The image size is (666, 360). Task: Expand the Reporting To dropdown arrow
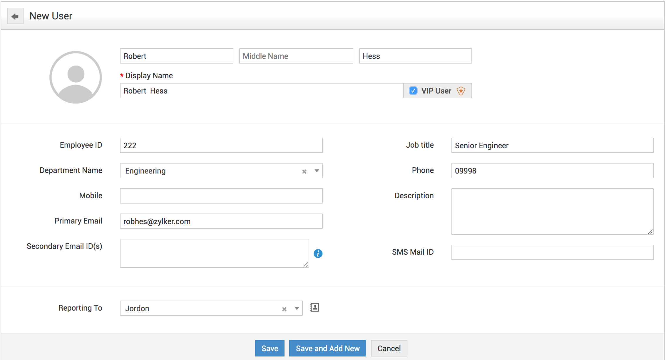pos(297,309)
